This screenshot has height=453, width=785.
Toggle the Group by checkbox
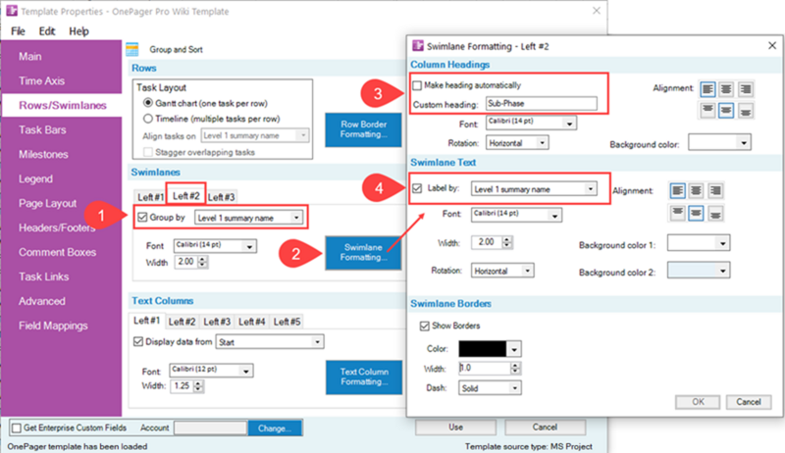(142, 217)
